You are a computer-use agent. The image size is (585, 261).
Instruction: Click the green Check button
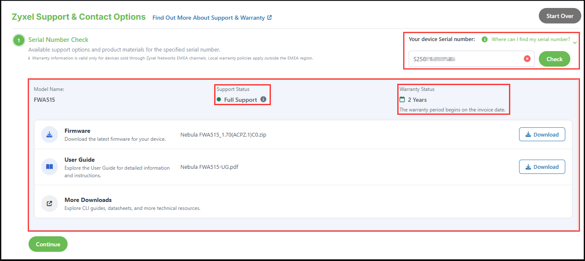(554, 59)
